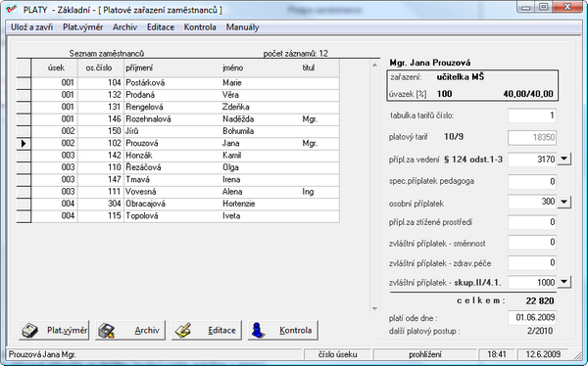Open the Manuály menu

tap(243, 27)
